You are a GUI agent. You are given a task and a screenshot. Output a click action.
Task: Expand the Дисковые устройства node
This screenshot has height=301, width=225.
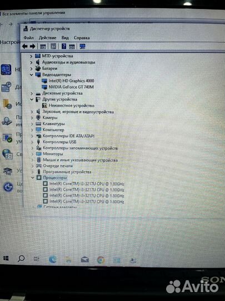[32, 93]
